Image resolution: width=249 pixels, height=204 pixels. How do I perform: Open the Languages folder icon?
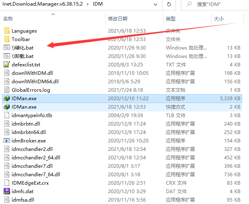click(x=7, y=31)
